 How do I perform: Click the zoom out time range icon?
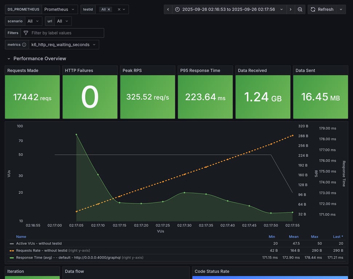point(300,9)
